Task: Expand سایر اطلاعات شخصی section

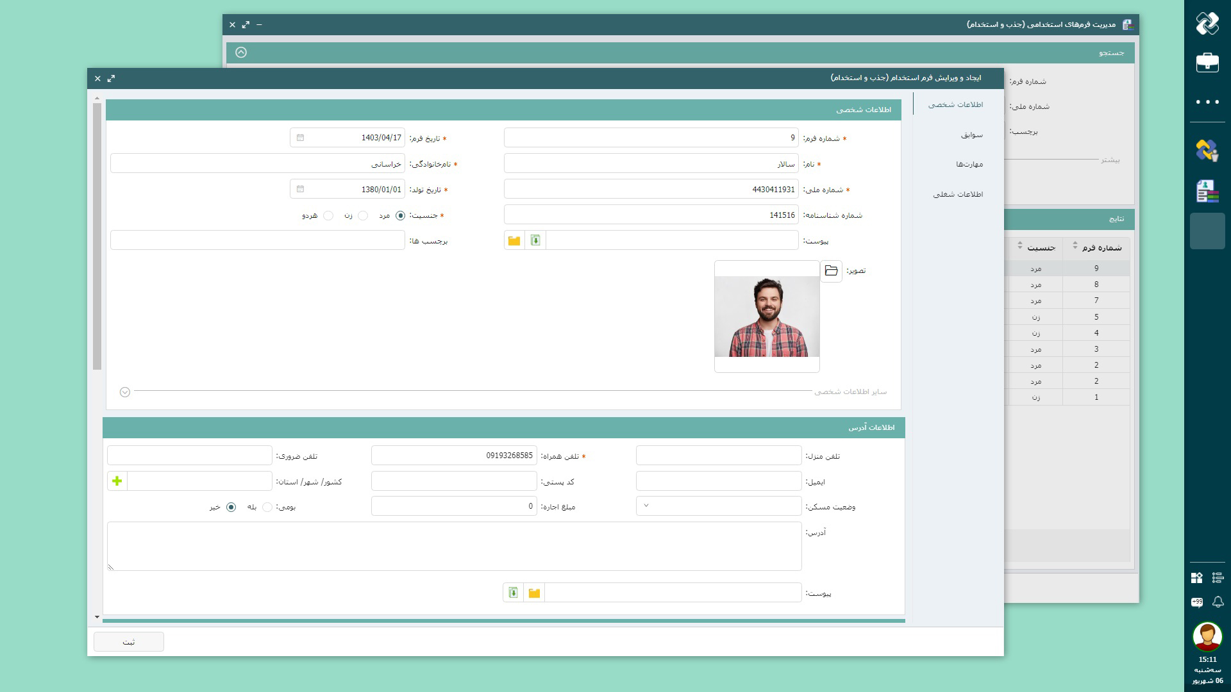Action: pyautogui.click(x=125, y=392)
